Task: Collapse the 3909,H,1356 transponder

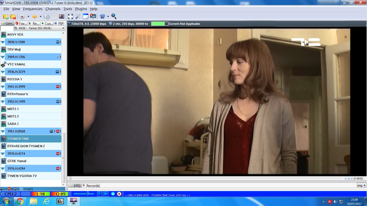Action: point(3,57)
